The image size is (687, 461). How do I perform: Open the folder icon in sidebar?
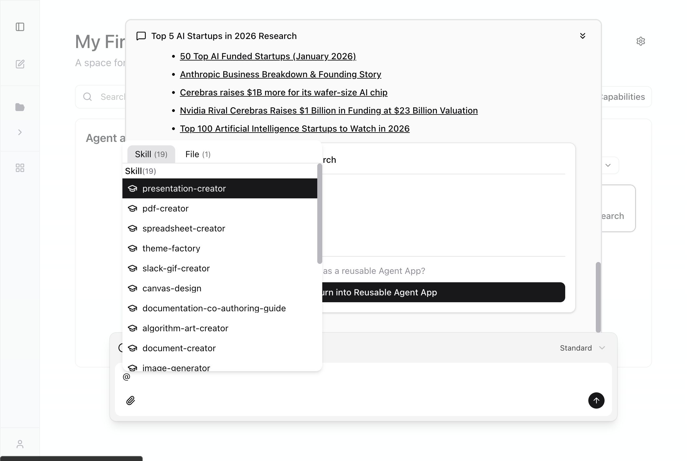coord(20,107)
